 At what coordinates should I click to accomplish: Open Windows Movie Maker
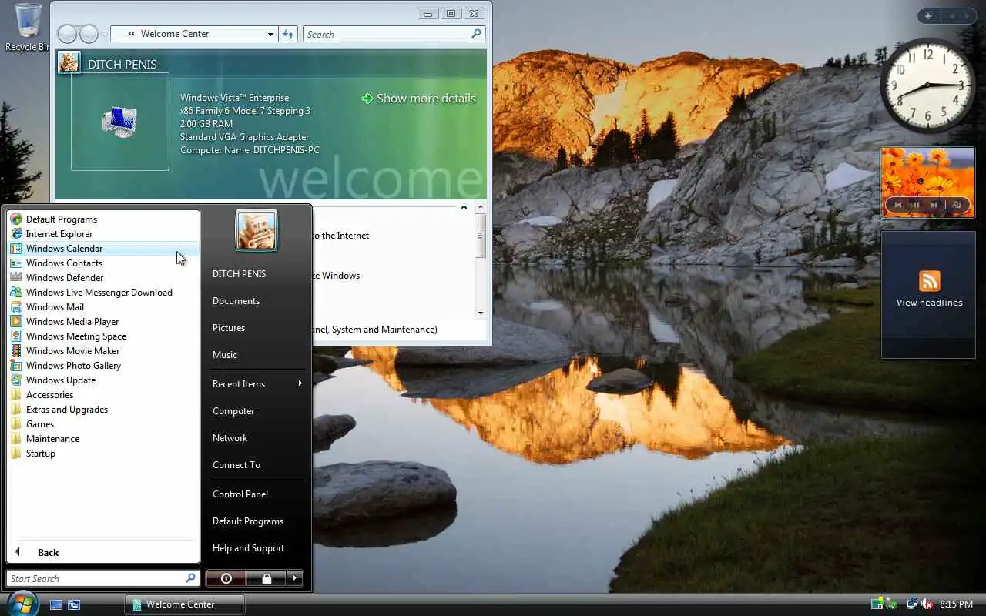(102, 351)
